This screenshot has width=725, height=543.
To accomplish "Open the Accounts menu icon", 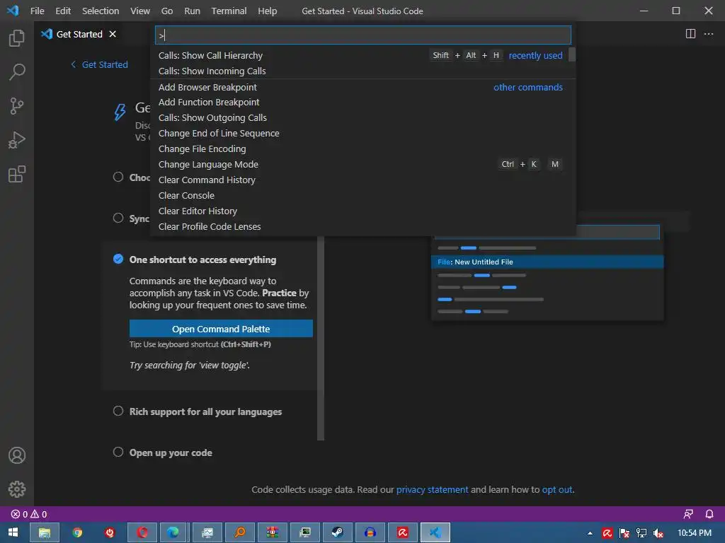I will 17,455.
